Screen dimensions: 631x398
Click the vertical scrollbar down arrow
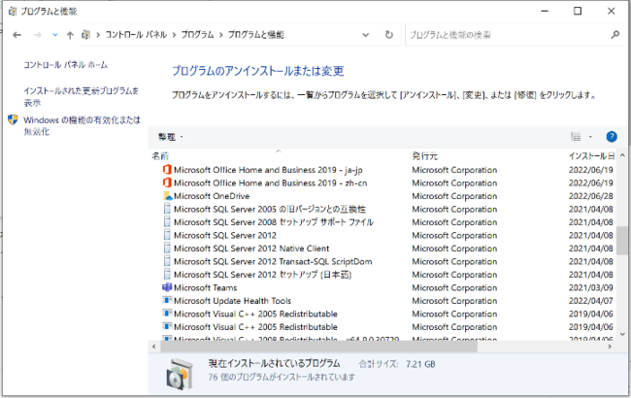point(622,334)
